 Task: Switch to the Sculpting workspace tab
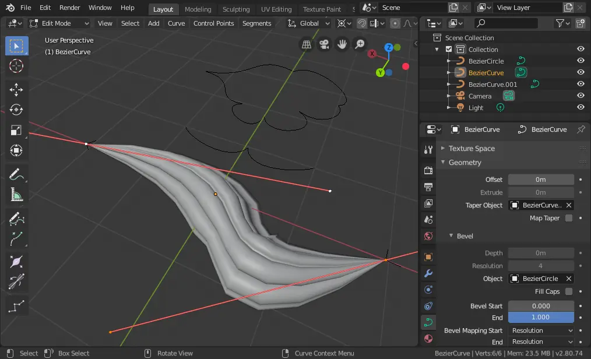click(236, 9)
